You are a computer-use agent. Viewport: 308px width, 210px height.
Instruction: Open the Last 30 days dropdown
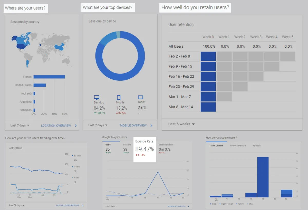pos(17,205)
